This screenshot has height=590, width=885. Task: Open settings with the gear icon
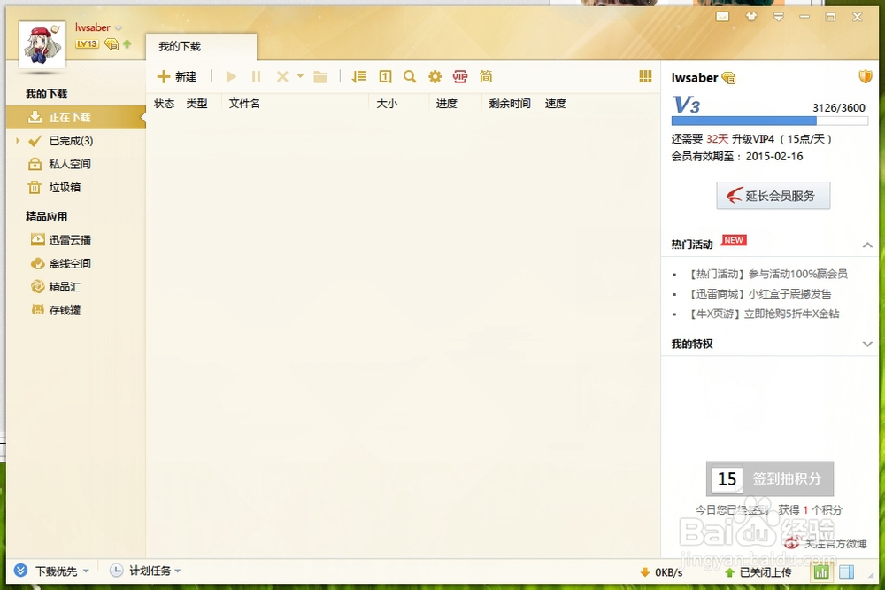click(435, 76)
